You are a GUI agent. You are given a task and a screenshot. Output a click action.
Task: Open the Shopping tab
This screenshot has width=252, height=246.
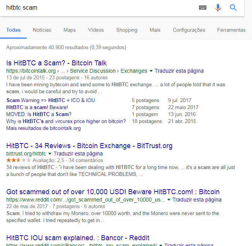pyautogui.click(x=127, y=30)
